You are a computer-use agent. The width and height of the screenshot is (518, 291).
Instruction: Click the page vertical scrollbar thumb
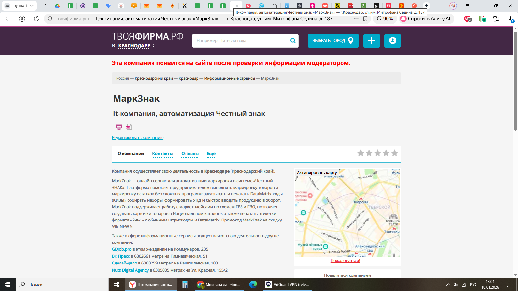pos(515,81)
